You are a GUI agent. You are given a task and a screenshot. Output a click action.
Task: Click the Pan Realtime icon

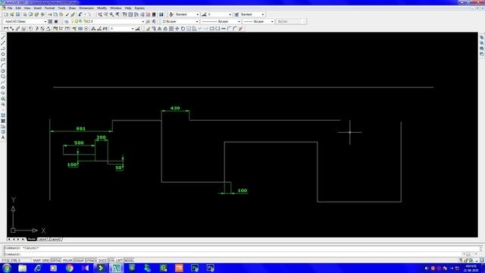click(x=100, y=14)
